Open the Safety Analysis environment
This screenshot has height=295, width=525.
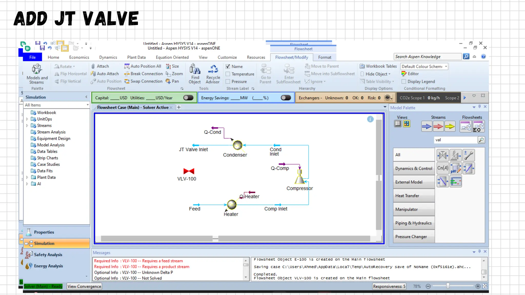56,255
